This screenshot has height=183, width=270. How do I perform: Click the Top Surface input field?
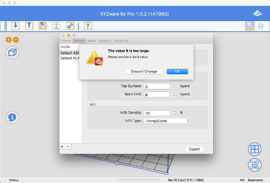157,86
